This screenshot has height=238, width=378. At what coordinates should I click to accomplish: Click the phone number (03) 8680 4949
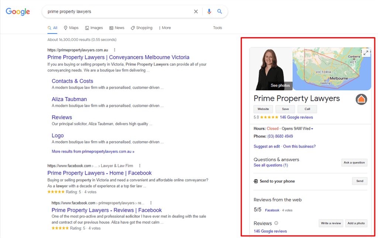[280, 136]
